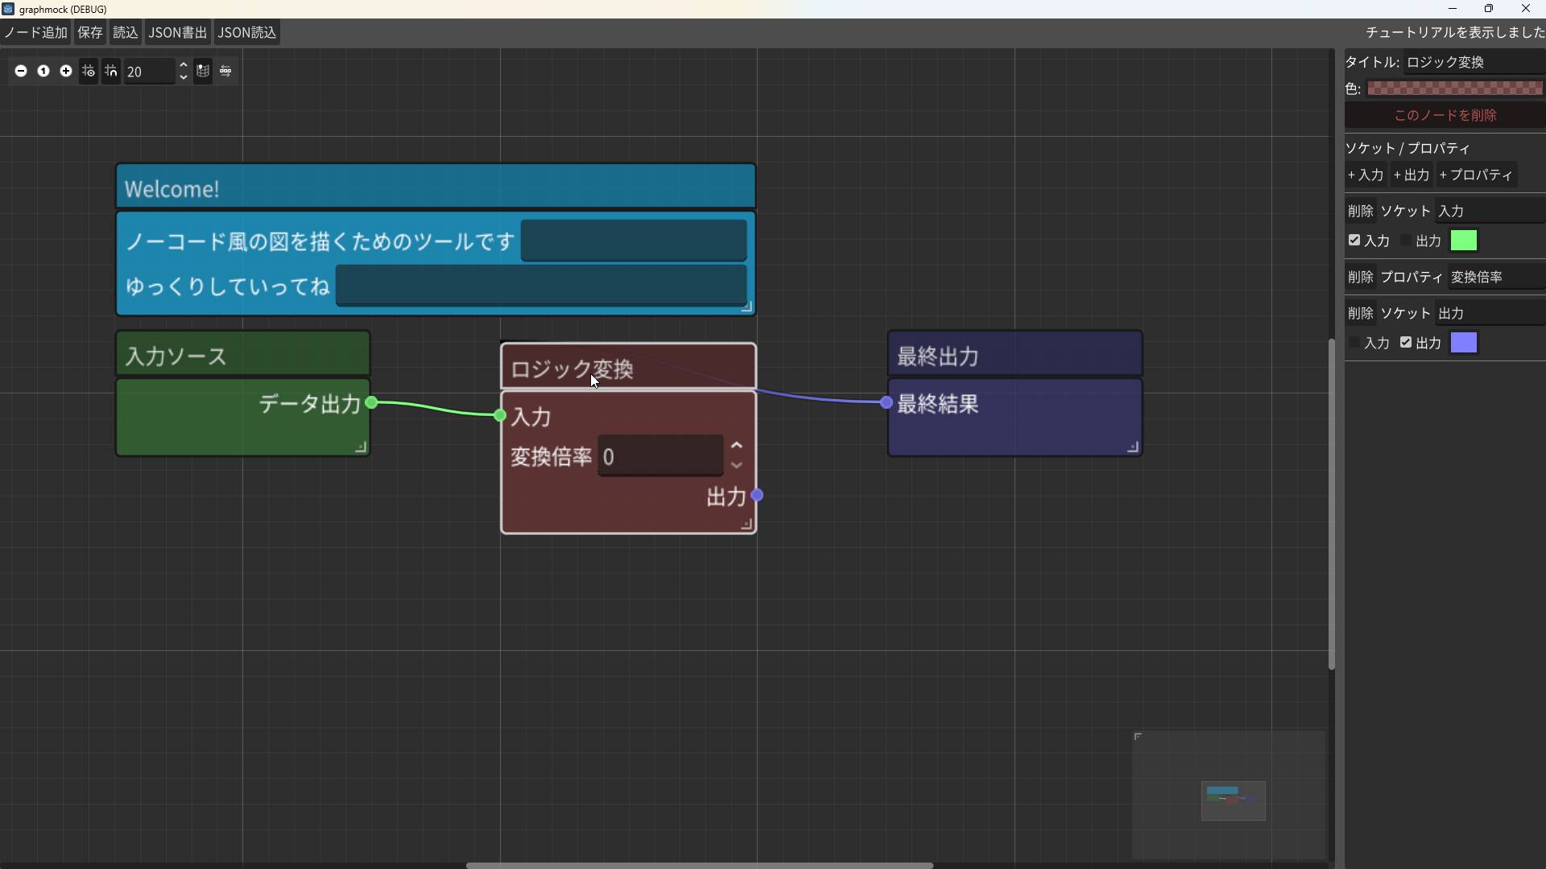
Task: Click the タイトル text field
Action: point(1474,62)
